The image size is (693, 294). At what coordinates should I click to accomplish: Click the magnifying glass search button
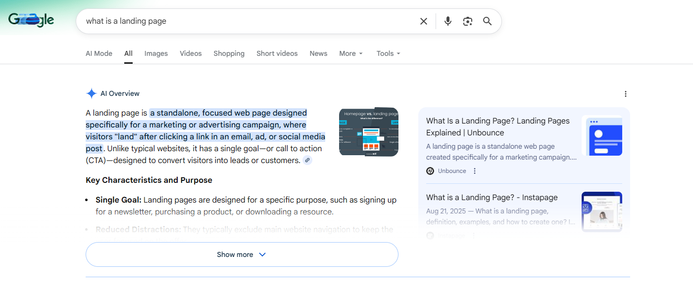[488, 21]
